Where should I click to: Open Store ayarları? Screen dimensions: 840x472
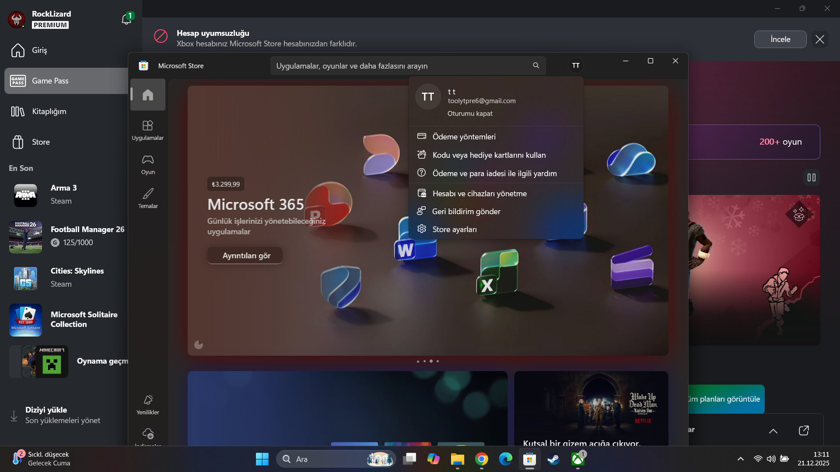496,229
